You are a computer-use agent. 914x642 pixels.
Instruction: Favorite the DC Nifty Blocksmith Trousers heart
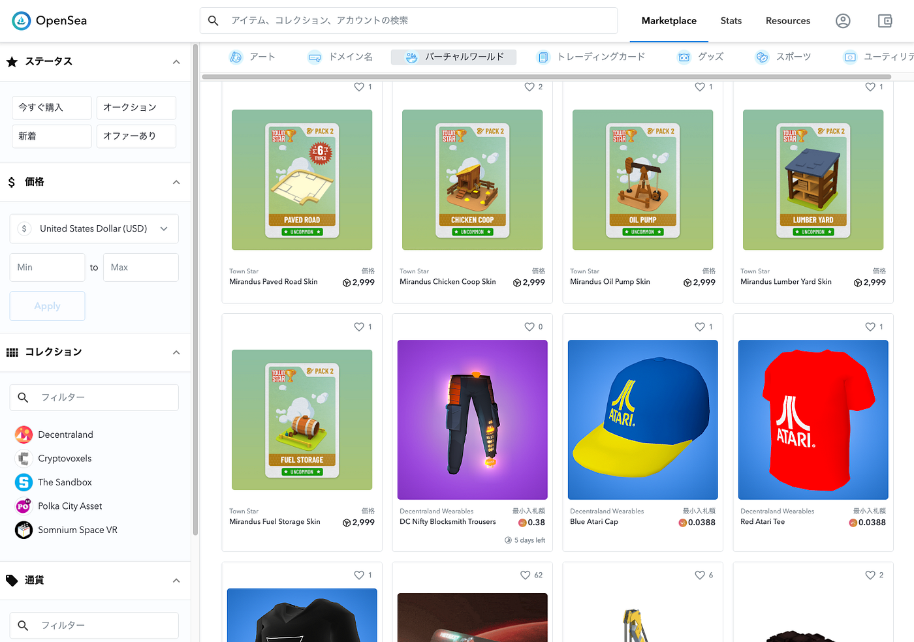(x=529, y=327)
